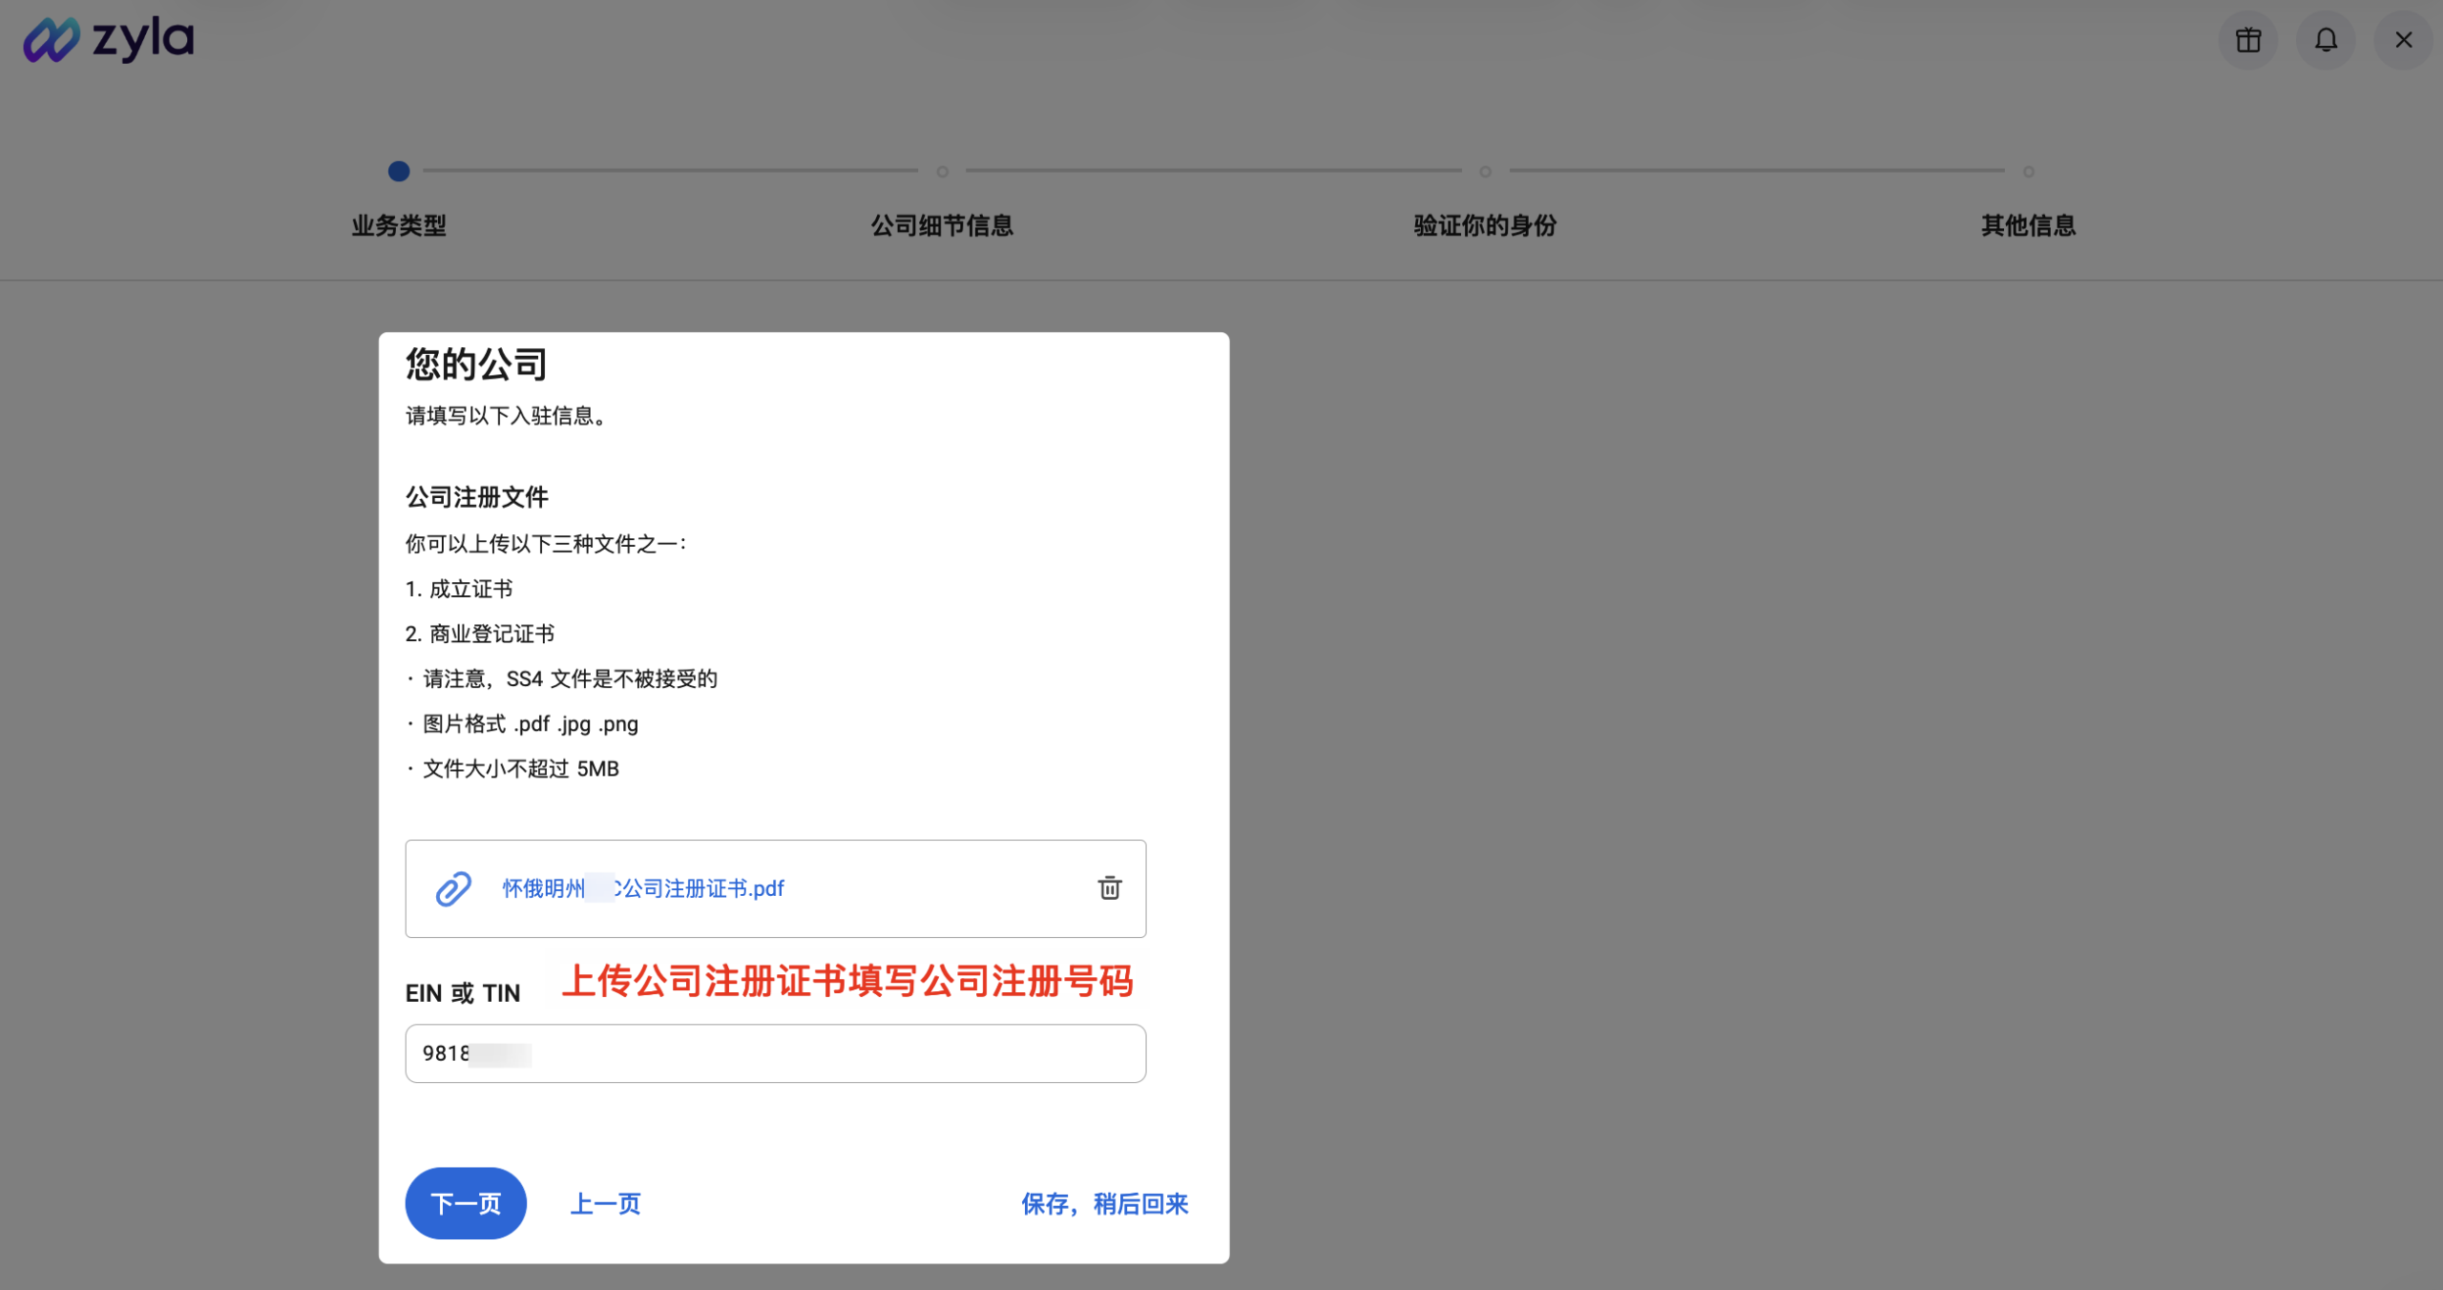Screen dimensions: 2443x1290
Task: Click the 下一页 button
Action: (465, 1203)
